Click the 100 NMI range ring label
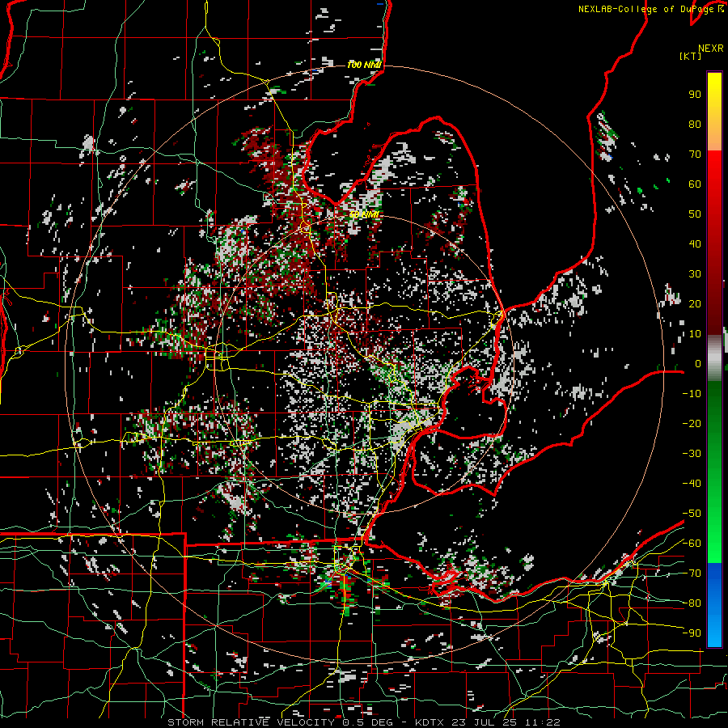This screenshot has width=728, height=728. tap(364, 65)
